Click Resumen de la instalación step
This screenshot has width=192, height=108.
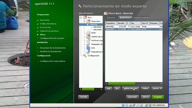[53, 48]
